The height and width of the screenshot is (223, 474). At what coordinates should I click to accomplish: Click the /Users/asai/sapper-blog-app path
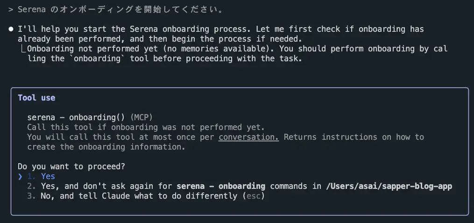click(389, 186)
